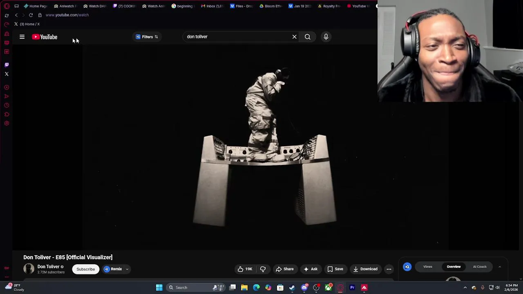Open extensions cube in Opera sidebar
The height and width of the screenshot is (294, 523).
7,114
